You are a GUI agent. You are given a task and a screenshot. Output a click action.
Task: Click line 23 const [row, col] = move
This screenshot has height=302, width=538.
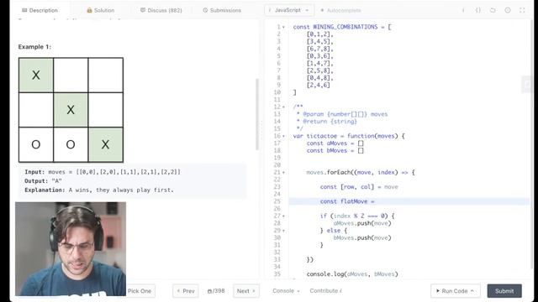pyautogui.click(x=359, y=187)
